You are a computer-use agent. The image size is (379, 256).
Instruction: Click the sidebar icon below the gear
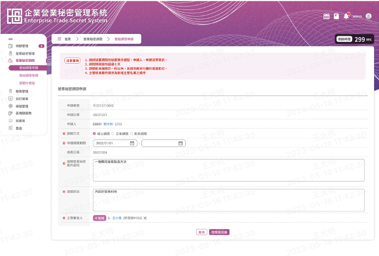[10, 113]
